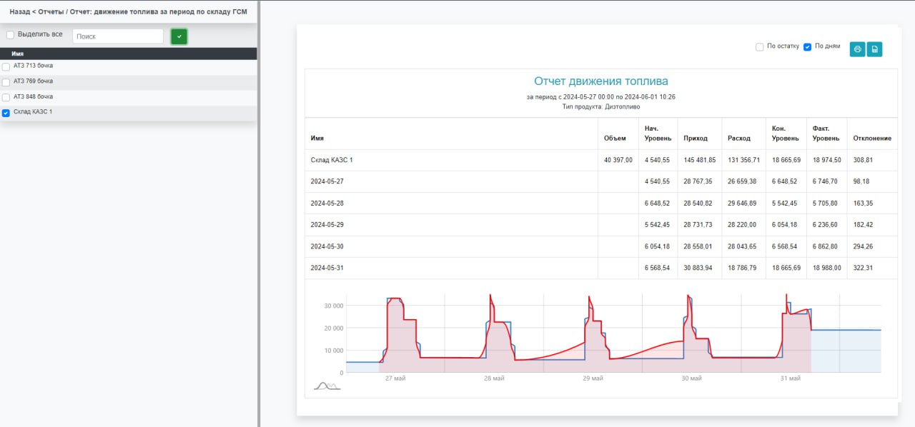
Task: Select the 'Склад КАЗС 1' row name in the table
Action: (332, 160)
